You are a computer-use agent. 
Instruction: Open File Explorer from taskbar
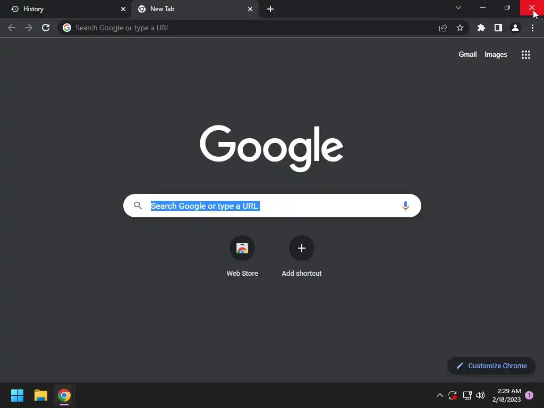pyautogui.click(x=41, y=395)
